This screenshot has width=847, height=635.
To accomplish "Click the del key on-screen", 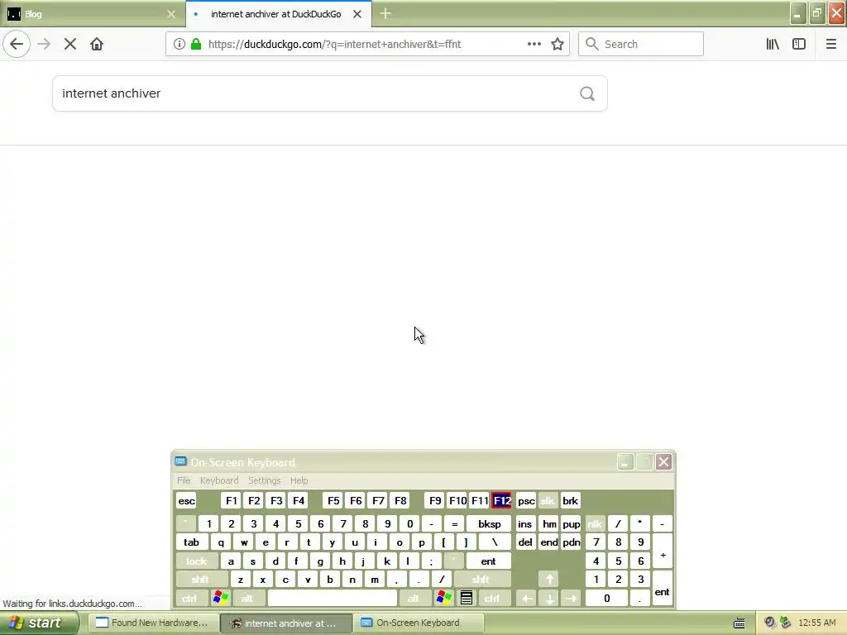I will click(525, 542).
